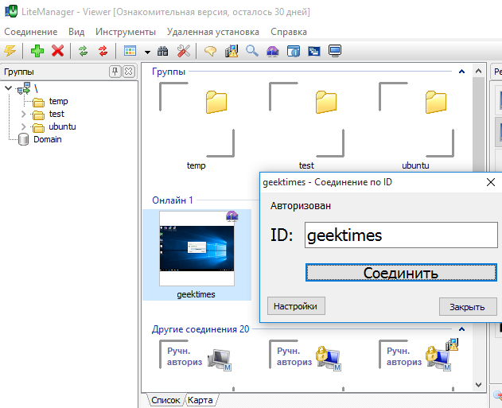This screenshot has height=408, width=502.
Task: Click the scrollbar down arrow
Action: (479, 385)
